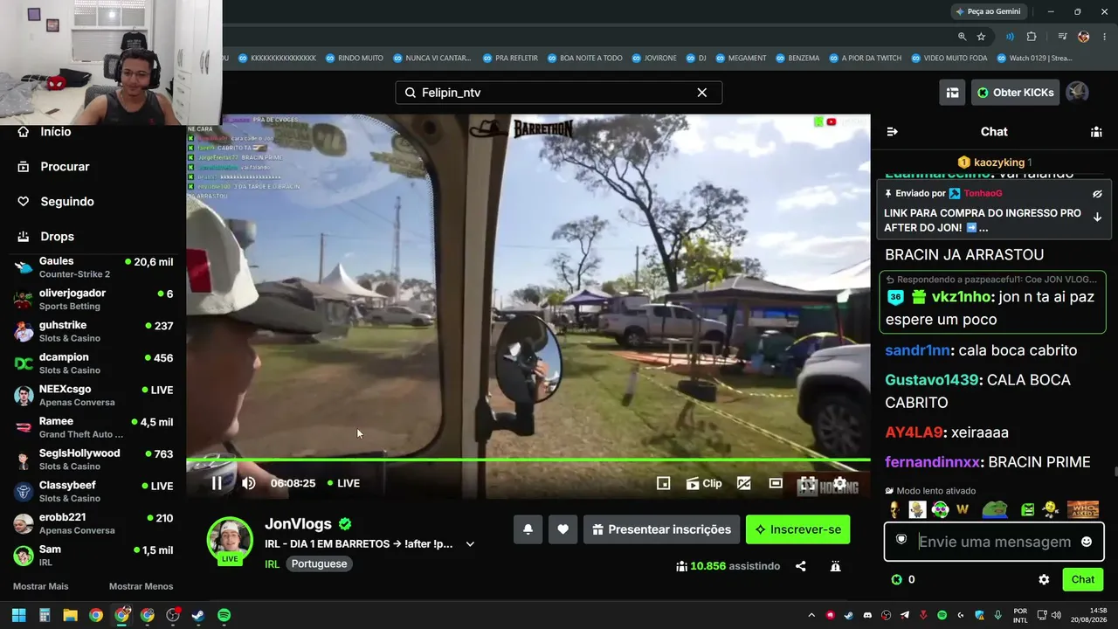Viewport: 1118px width, 629px height.
Task: Click the chat identity shield icon
Action: pos(901,541)
